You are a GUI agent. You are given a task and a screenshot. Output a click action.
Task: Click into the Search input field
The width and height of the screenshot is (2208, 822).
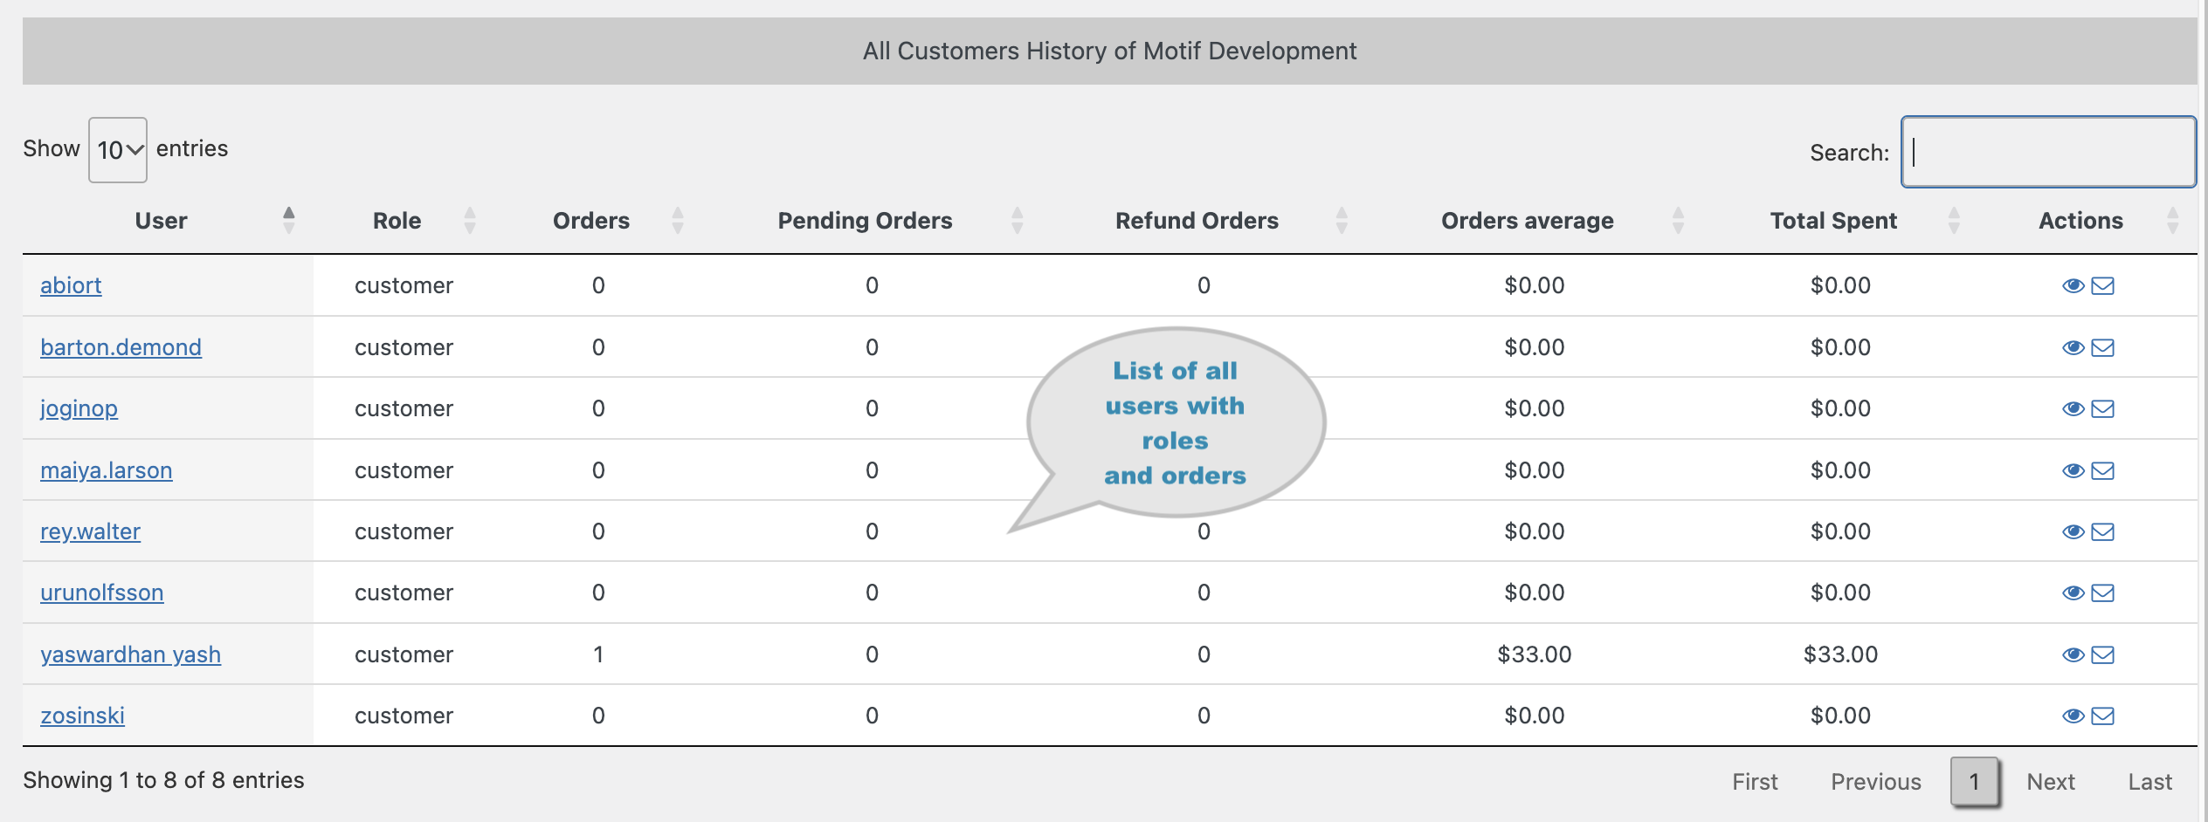click(x=2048, y=152)
